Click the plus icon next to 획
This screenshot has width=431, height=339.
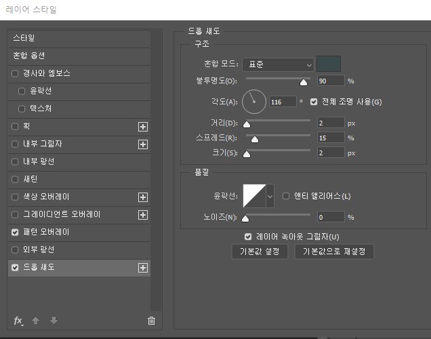tap(143, 127)
